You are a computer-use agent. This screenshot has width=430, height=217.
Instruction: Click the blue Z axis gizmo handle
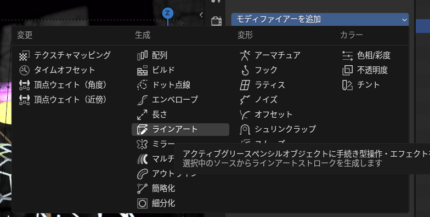pos(168,13)
